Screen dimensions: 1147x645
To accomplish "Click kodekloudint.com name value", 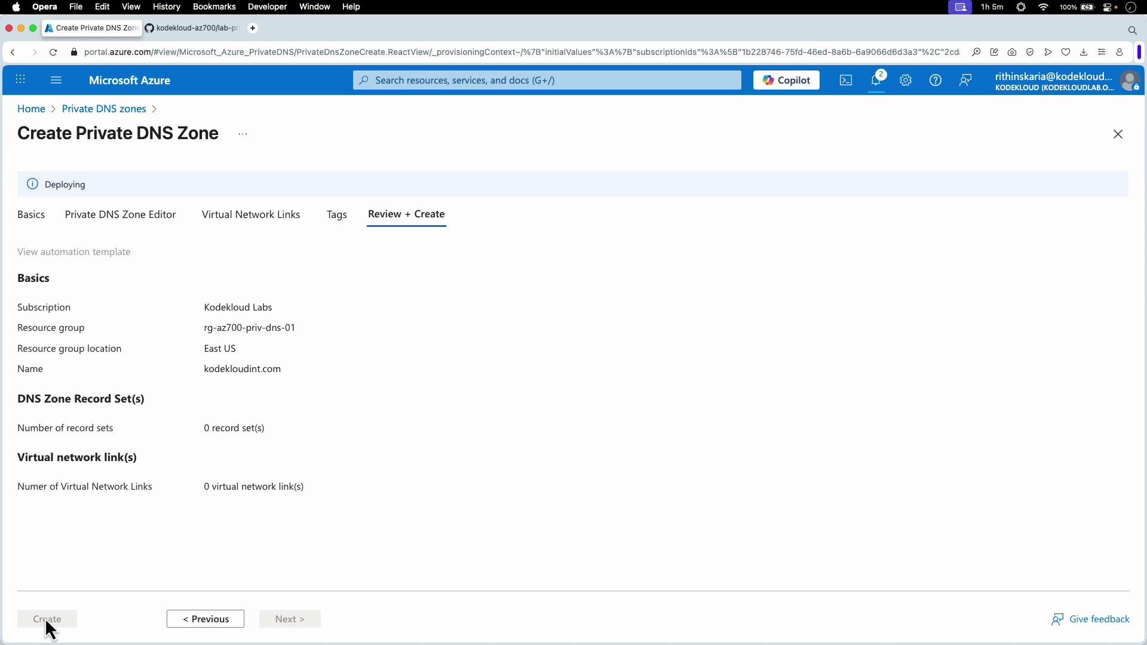I will pyautogui.click(x=243, y=369).
